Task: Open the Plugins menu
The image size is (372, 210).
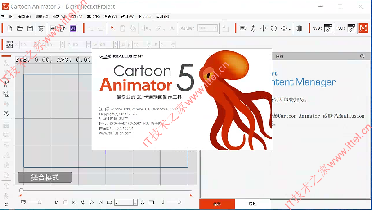Action: point(145,17)
